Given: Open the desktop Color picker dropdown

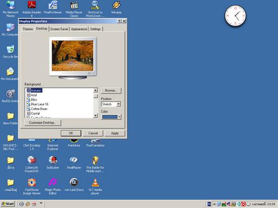Looking at the screenshot, I should (x=111, y=117).
